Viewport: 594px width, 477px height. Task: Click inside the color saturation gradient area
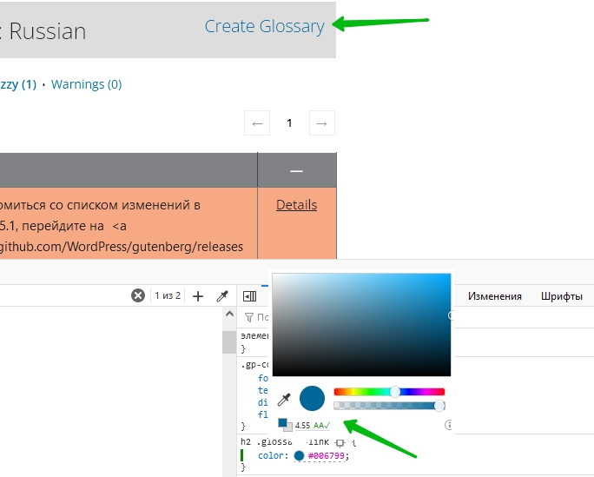(x=361, y=323)
